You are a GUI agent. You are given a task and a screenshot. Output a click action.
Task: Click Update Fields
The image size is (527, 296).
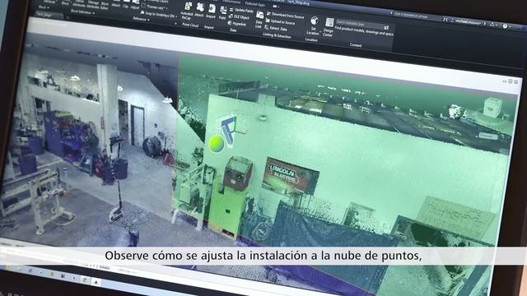[241, 11]
